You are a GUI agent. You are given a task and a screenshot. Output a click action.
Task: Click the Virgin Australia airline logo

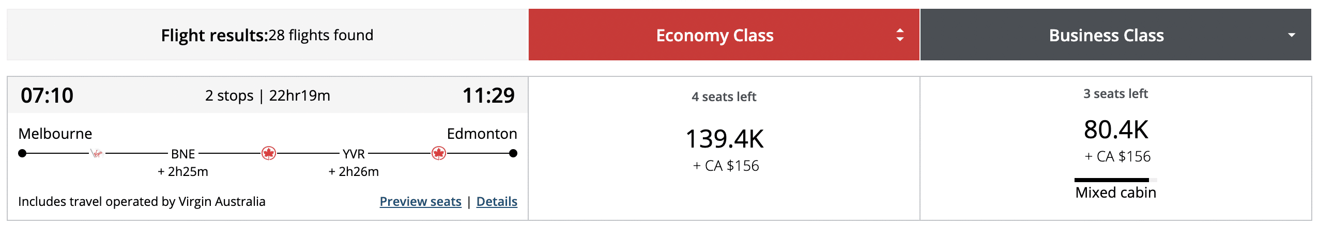[x=97, y=153]
